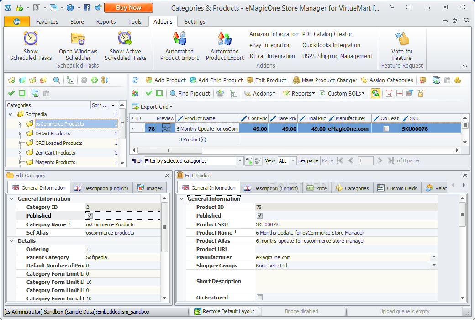Open the Reports toolbar dropdown
This screenshot has width=475, height=320.
point(299,93)
